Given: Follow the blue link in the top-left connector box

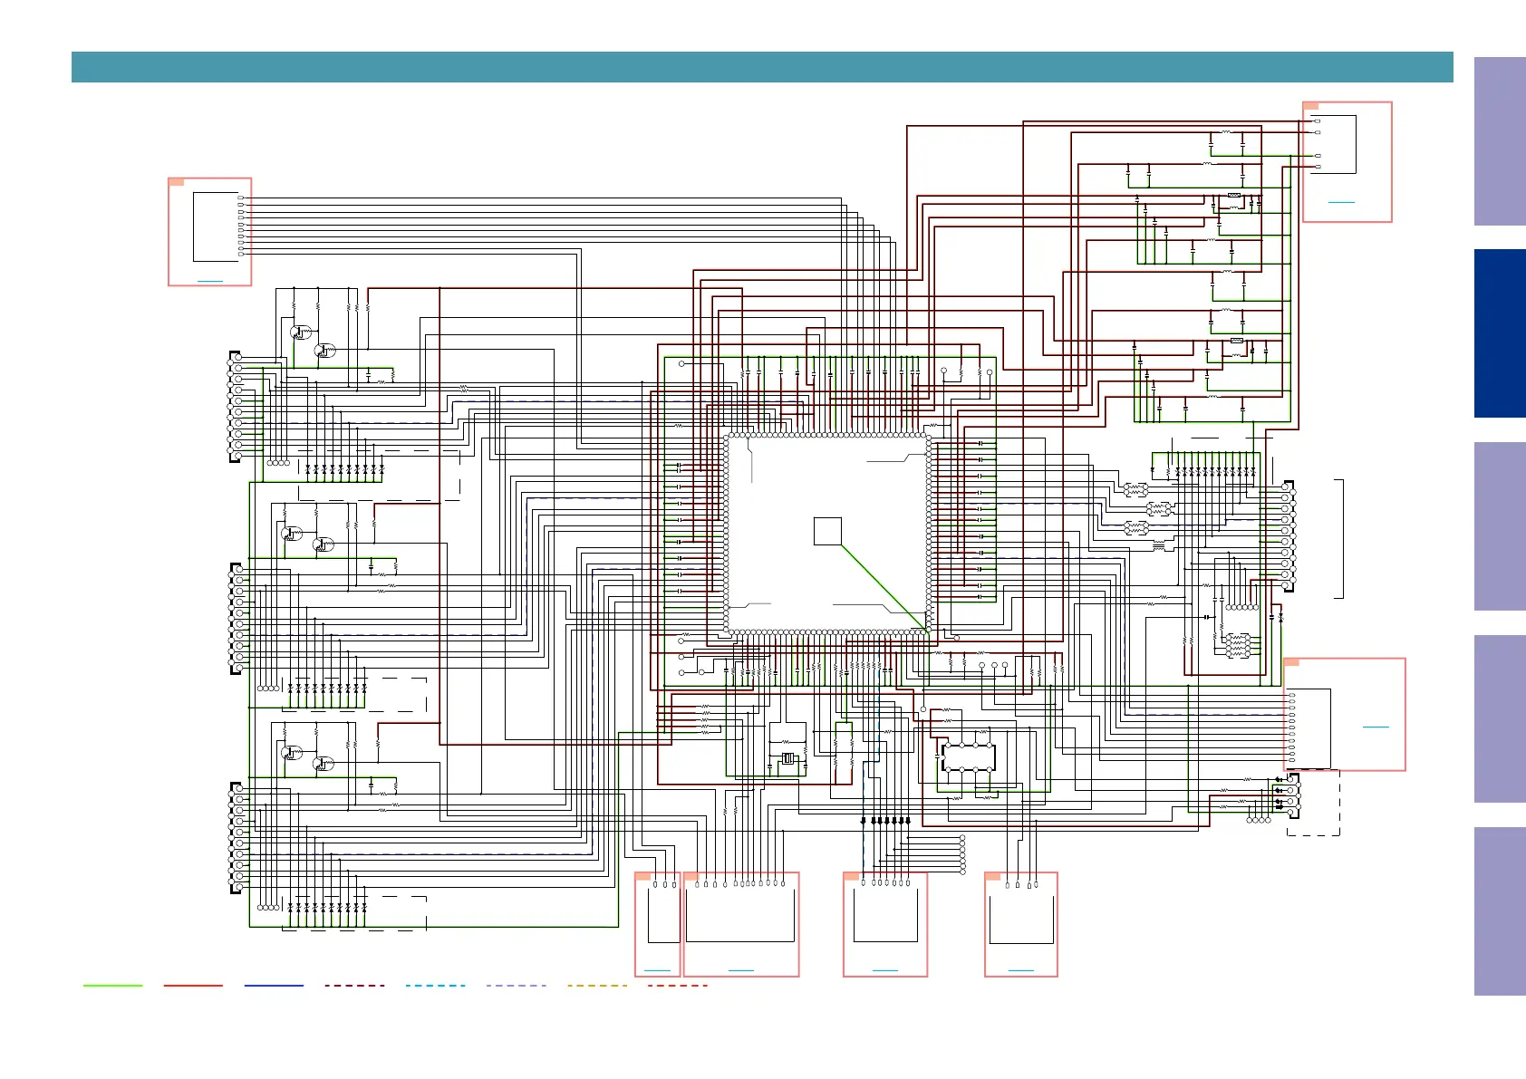Looking at the screenshot, I should [x=209, y=281].
